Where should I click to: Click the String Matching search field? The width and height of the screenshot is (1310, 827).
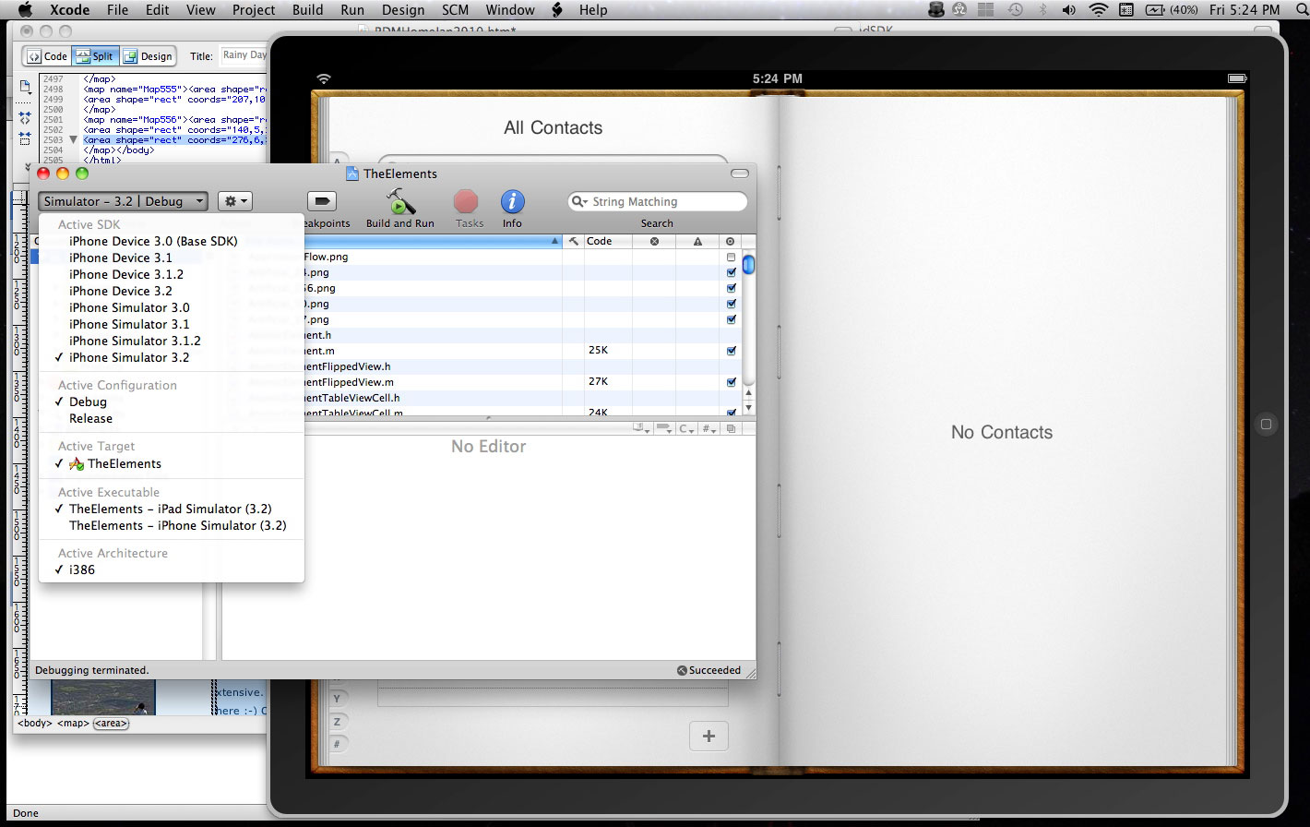(657, 201)
